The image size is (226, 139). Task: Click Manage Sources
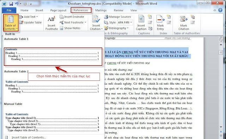click(x=118, y=17)
